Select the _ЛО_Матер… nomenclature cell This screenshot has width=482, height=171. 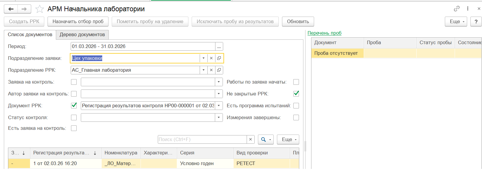click(x=121, y=164)
